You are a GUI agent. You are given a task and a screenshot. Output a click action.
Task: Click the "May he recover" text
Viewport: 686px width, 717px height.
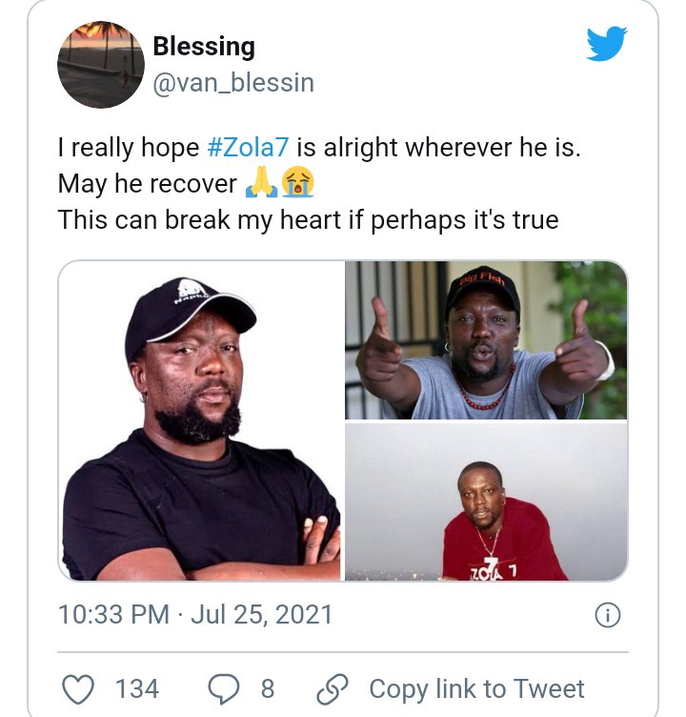tap(147, 184)
